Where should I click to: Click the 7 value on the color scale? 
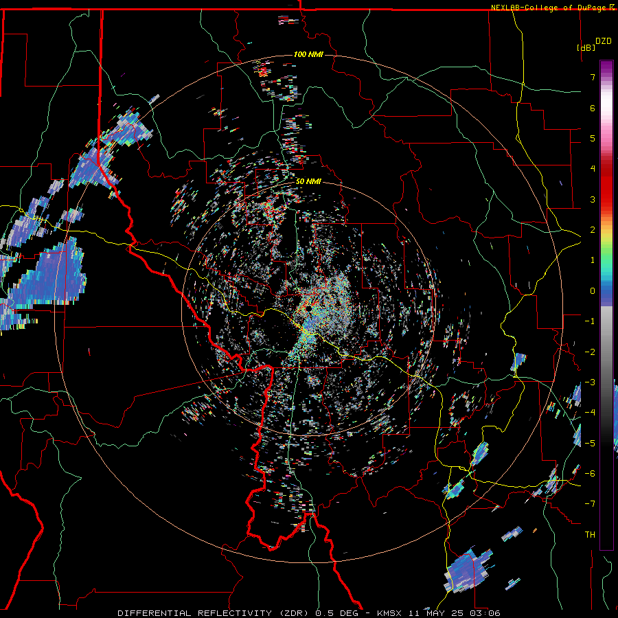tap(593, 77)
